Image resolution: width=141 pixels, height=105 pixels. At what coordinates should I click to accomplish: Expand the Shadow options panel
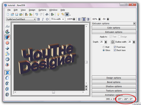(x=114, y=87)
